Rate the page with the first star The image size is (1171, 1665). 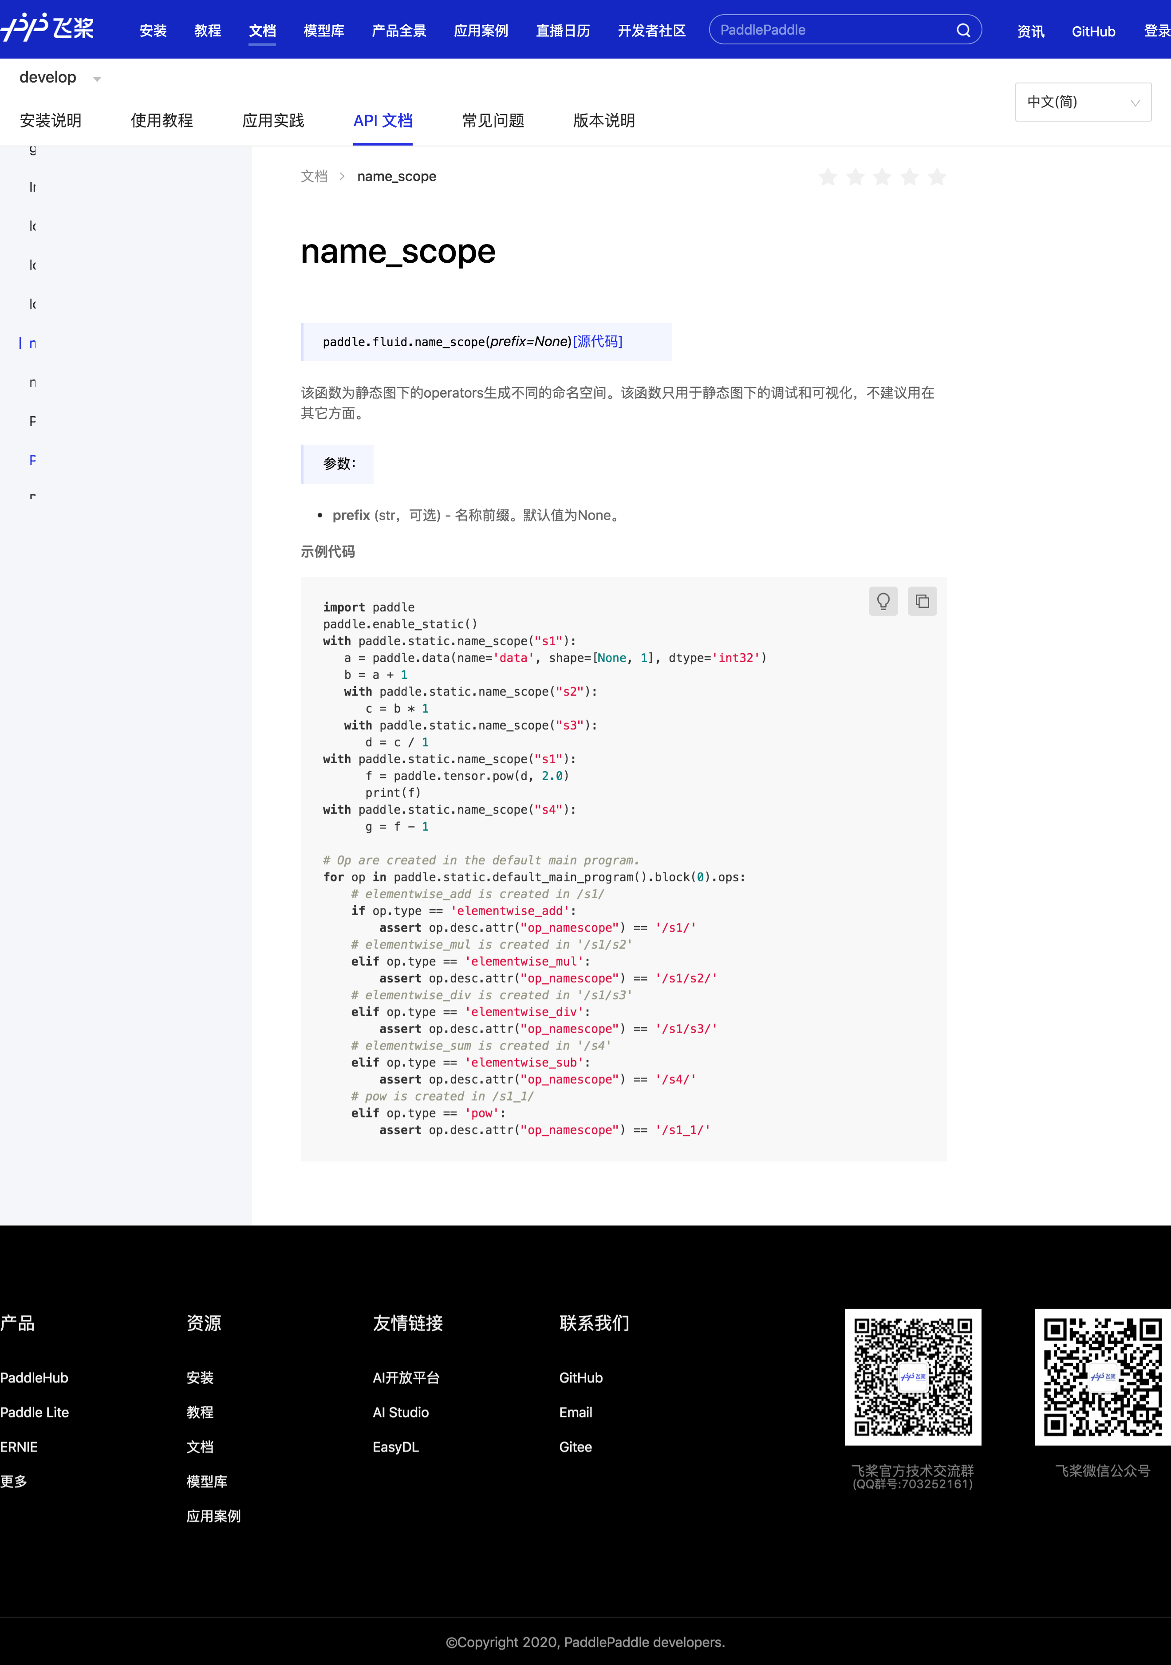(x=827, y=177)
